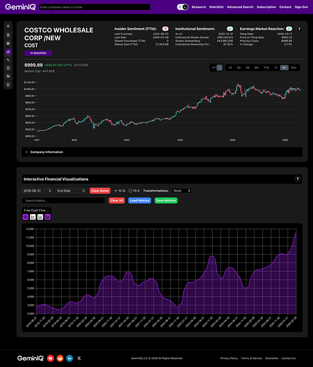Click the Institutional Sentiment green badge icon
This screenshot has height=367, width=313.
230,29
